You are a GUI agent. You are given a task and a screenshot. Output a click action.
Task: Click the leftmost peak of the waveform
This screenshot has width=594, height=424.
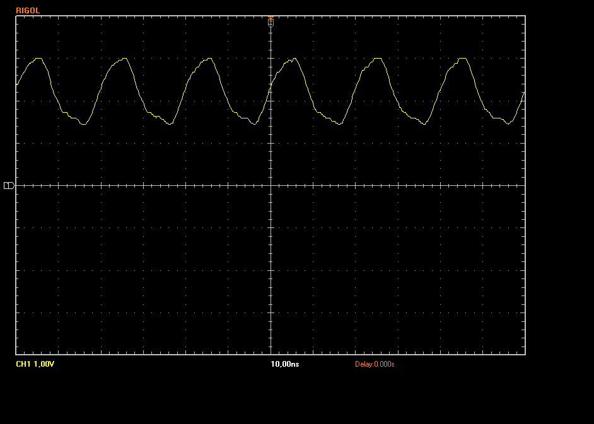(39, 59)
